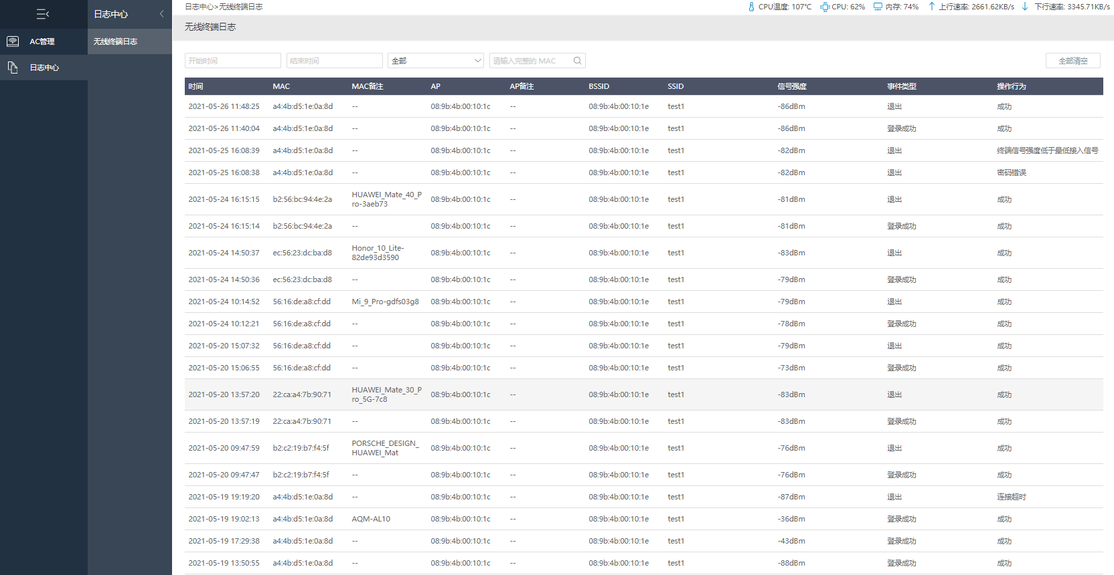Screen dimensions: 1114x575
Task: Click the Honor_10_Lite-82de93d3590 MAC note
Action: pyautogui.click(x=378, y=253)
